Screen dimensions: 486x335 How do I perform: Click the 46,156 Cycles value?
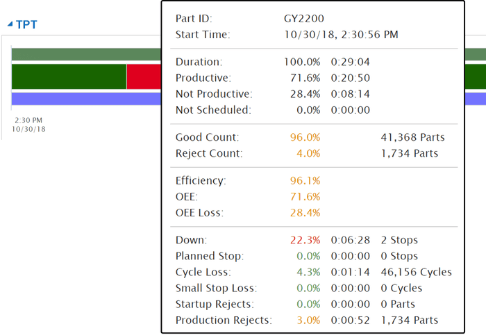coord(417,272)
